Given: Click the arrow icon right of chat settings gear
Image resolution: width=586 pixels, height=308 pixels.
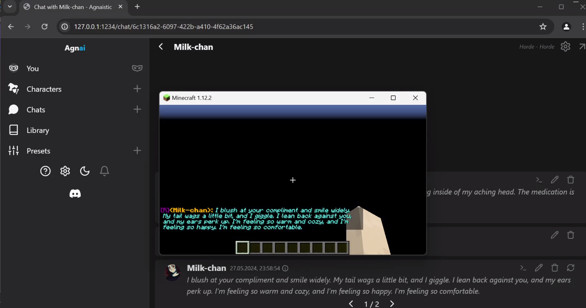Looking at the screenshot, I should (x=582, y=46).
